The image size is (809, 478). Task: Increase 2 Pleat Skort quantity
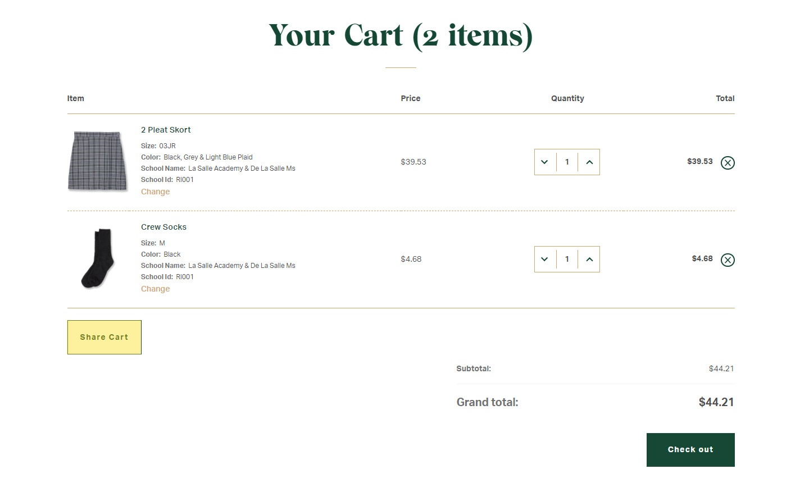(589, 162)
